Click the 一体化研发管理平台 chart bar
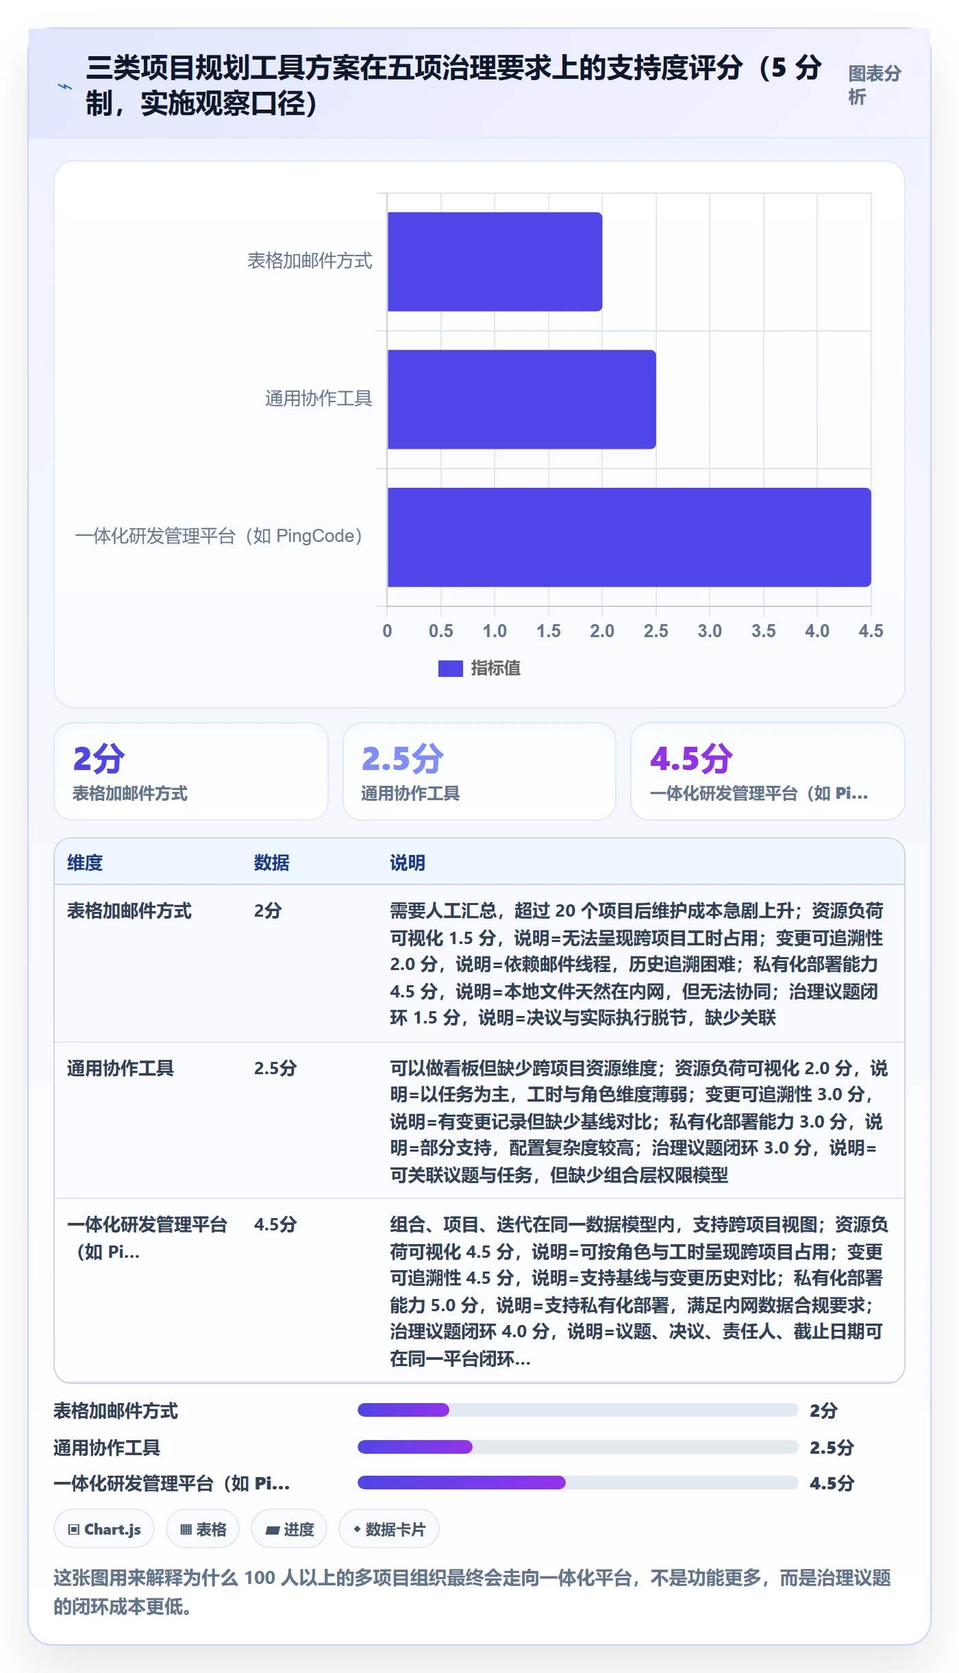The image size is (959, 1673). pos(629,537)
